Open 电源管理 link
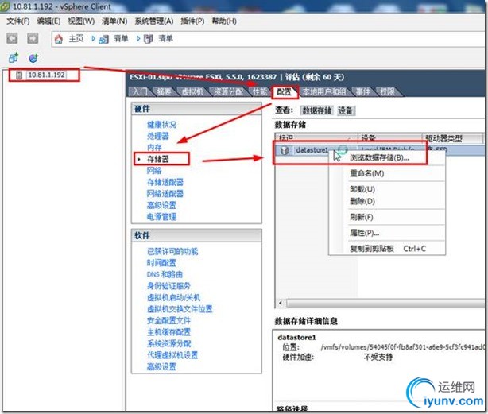 (x=161, y=217)
